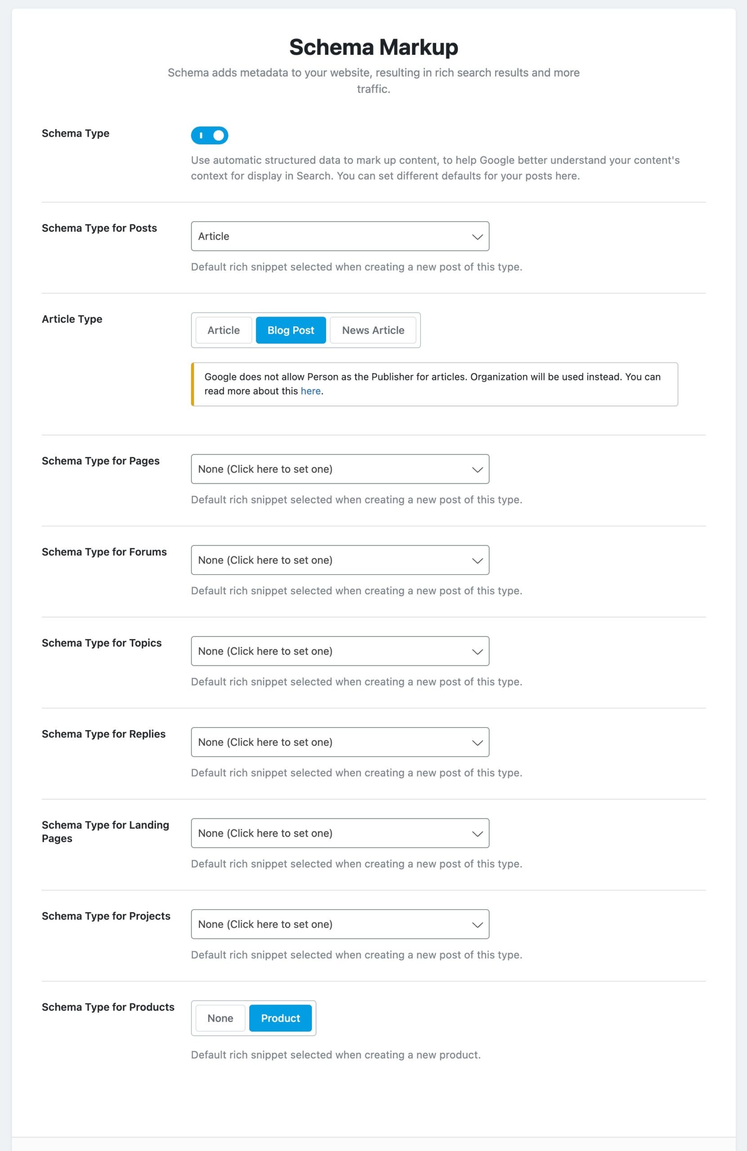Click the chevron in Topics schema dropdown
Screen dimensions: 747x1151
click(477, 651)
